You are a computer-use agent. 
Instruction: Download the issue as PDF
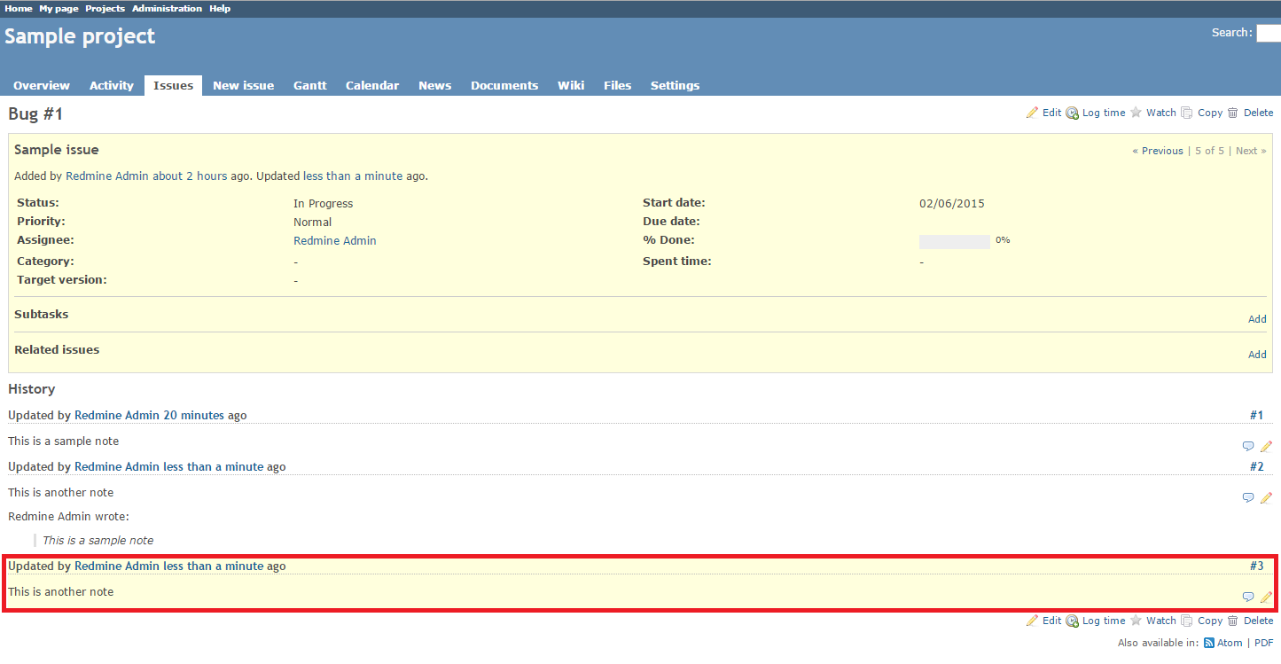click(x=1263, y=643)
